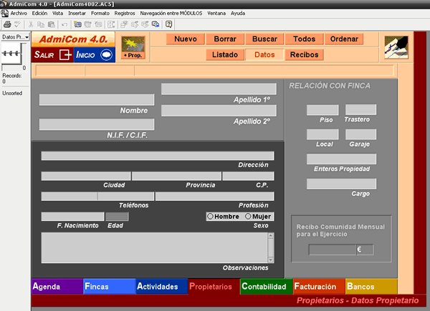Click the F. Nacimiento date field

point(72,217)
